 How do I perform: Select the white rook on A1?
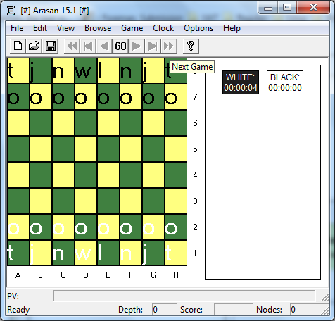(18, 253)
